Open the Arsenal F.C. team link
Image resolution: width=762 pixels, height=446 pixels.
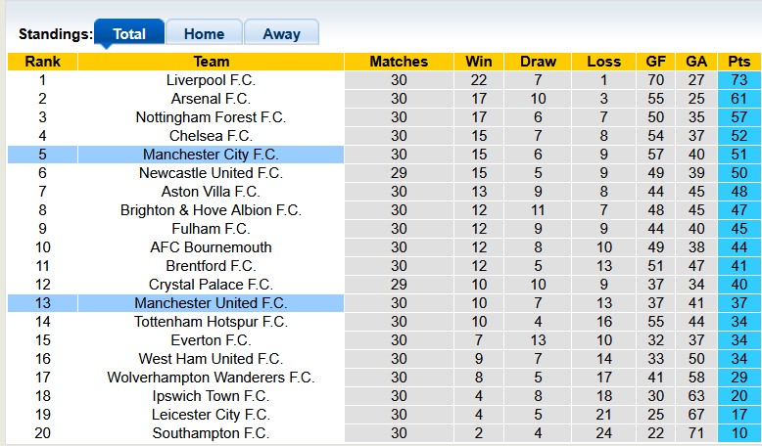[x=211, y=99]
